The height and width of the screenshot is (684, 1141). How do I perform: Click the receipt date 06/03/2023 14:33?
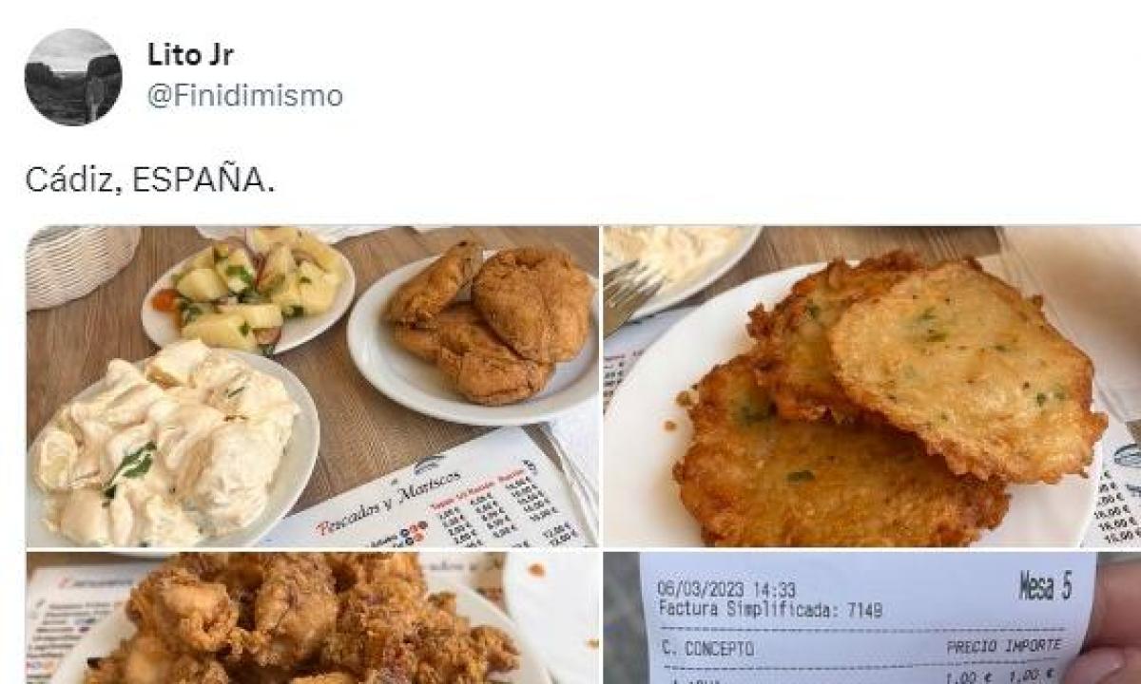point(726,590)
